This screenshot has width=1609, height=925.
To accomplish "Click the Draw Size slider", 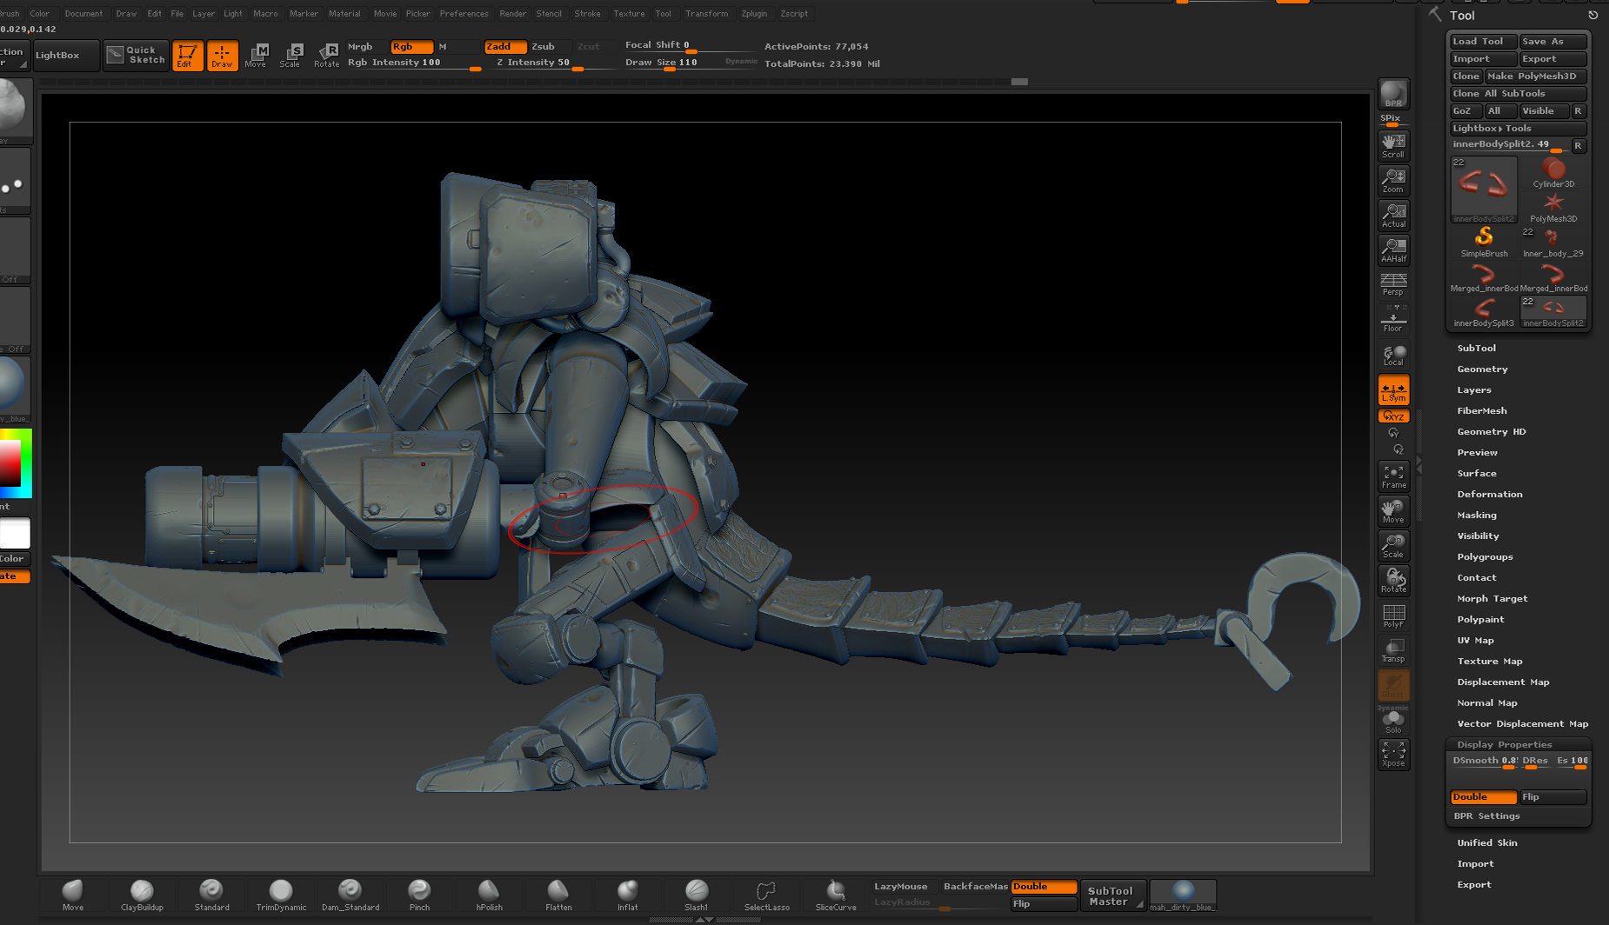I will (x=691, y=63).
